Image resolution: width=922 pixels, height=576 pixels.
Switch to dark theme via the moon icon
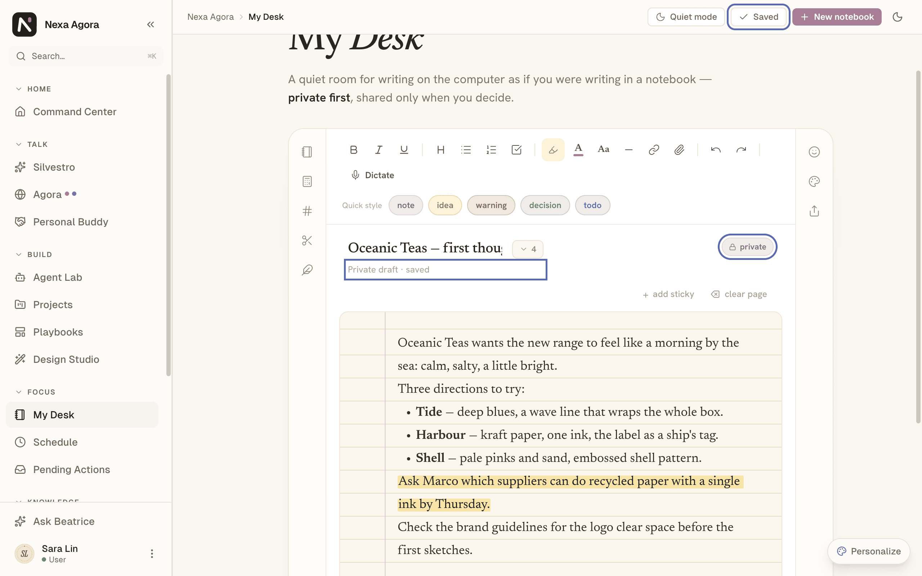898,17
